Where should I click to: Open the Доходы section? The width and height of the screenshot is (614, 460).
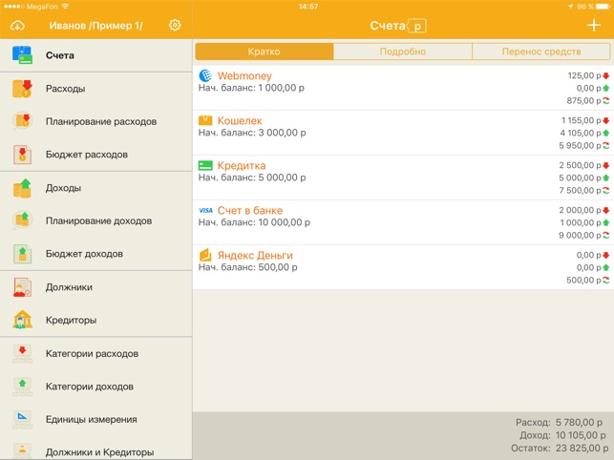pyautogui.click(x=95, y=188)
